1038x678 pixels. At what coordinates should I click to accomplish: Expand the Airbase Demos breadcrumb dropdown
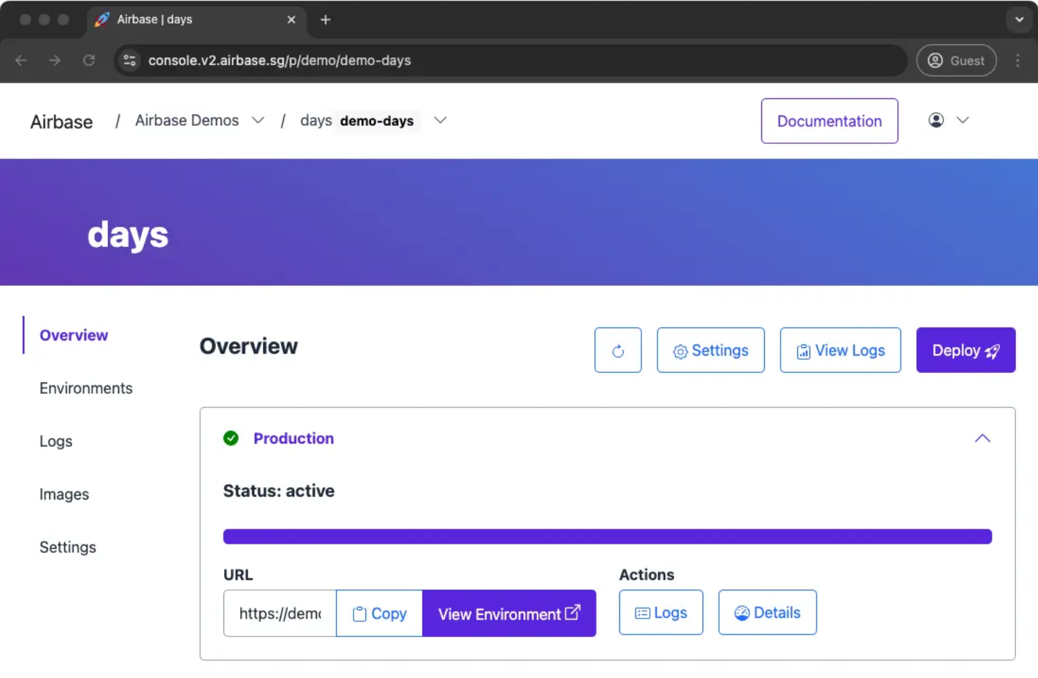click(258, 120)
